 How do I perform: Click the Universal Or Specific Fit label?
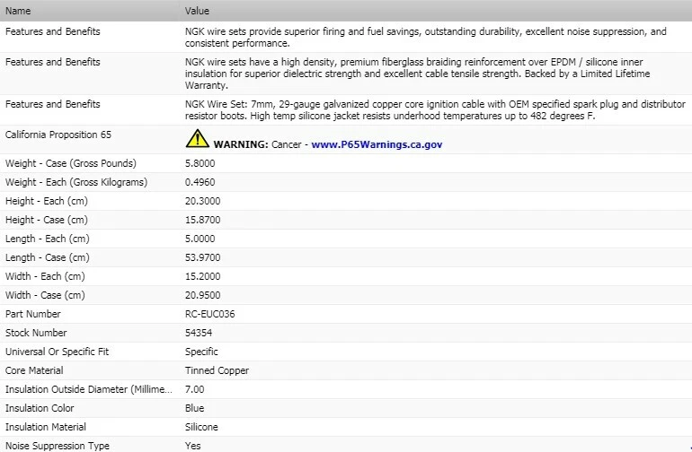57,352
